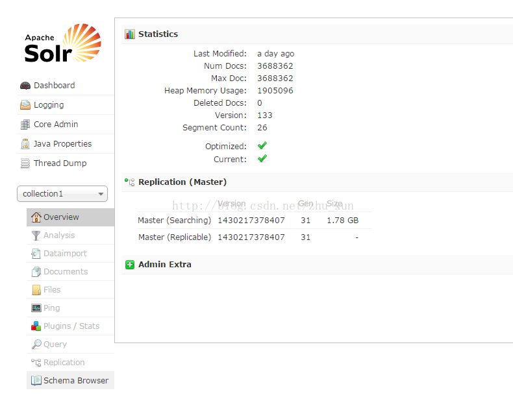
Task: Go to the Ping link
Action: click(70, 307)
